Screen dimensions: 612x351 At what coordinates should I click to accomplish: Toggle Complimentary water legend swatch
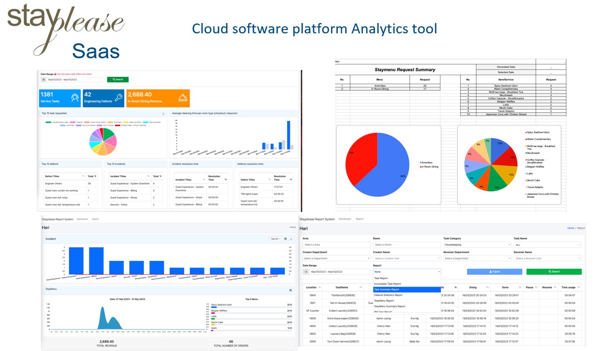49,122
